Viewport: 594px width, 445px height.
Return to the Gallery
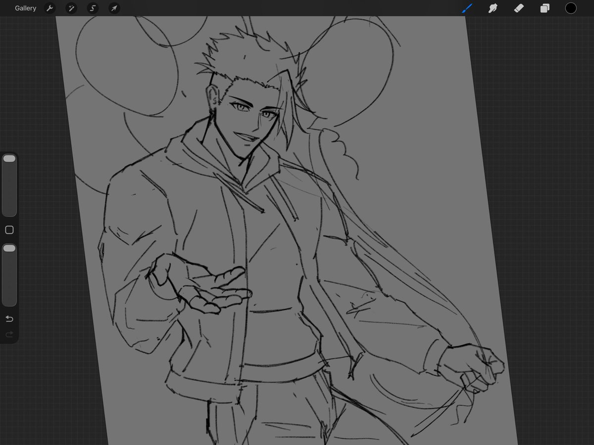[x=25, y=8]
